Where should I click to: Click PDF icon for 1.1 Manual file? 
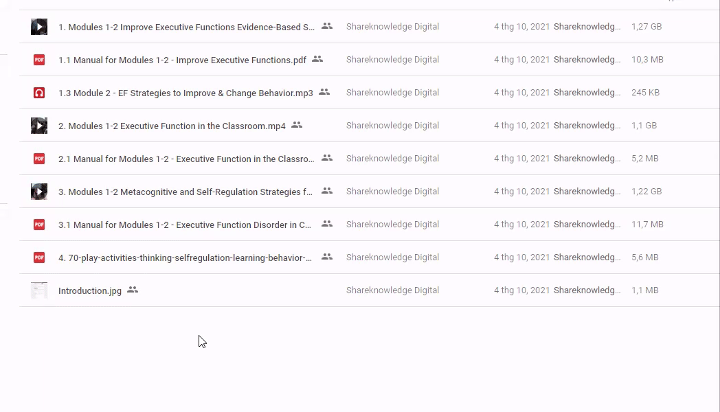pos(39,60)
